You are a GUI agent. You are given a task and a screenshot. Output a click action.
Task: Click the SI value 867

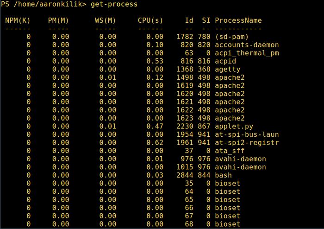tap(204, 127)
